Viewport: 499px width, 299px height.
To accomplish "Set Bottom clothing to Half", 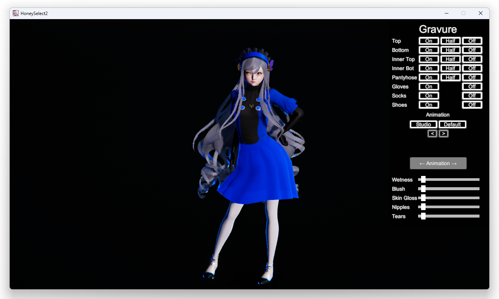I will [x=450, y=50].
